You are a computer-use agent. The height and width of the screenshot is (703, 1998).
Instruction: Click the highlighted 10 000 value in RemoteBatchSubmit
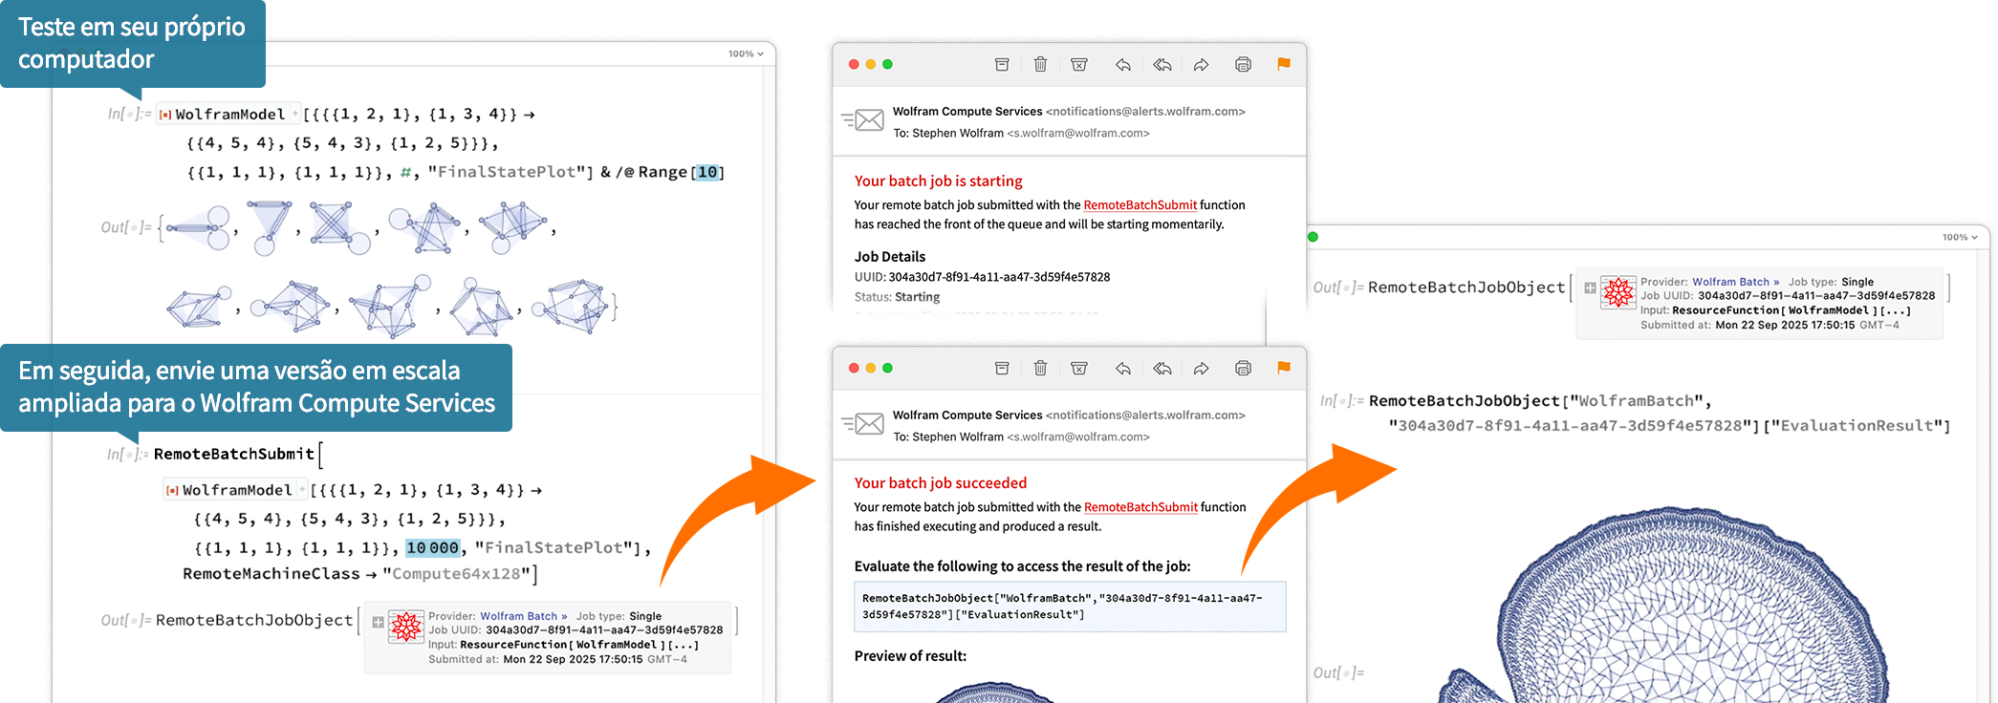(432, 548)
